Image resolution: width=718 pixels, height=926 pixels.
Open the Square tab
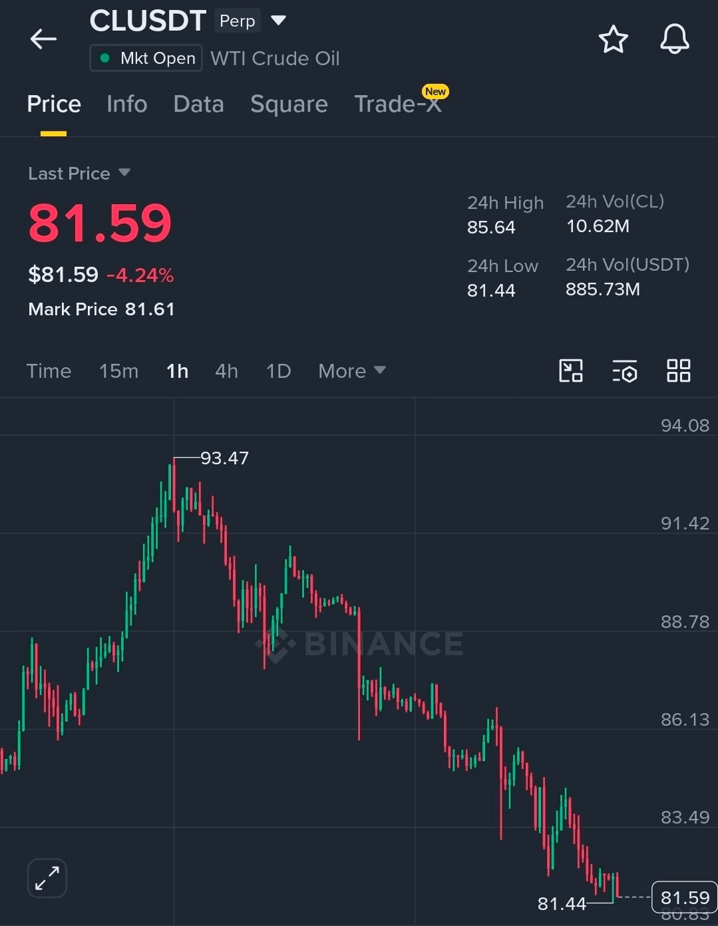[x=289, y=104]
